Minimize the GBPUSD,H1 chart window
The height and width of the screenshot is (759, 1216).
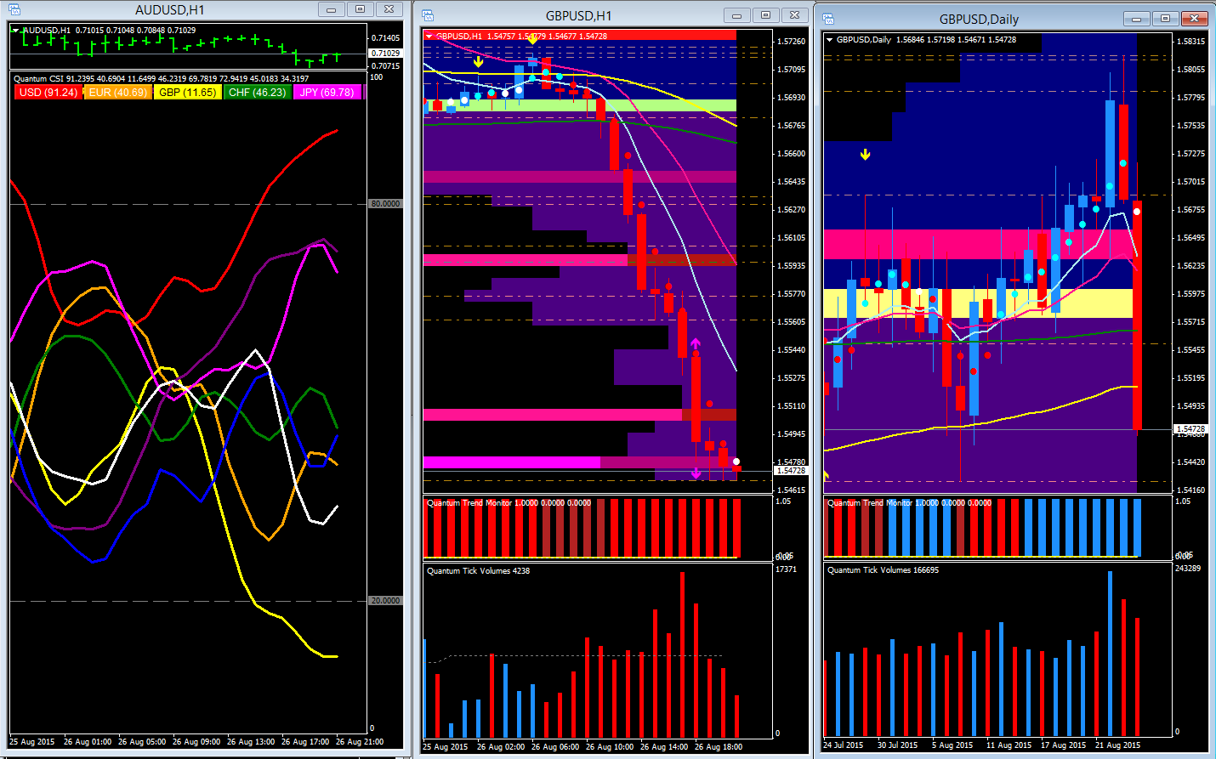(x=736, y=15)
